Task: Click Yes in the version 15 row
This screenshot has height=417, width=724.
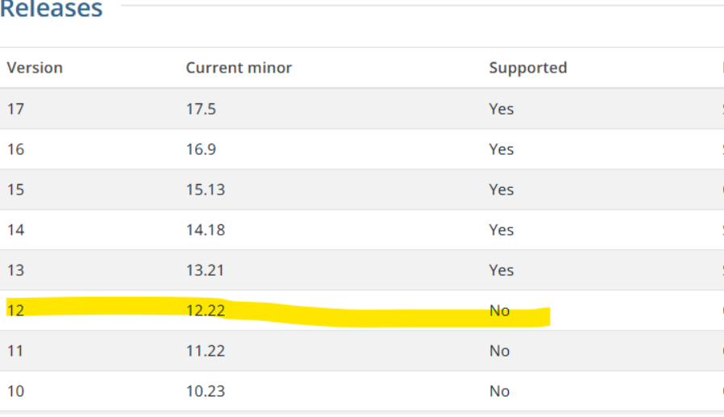Action: 501,190
